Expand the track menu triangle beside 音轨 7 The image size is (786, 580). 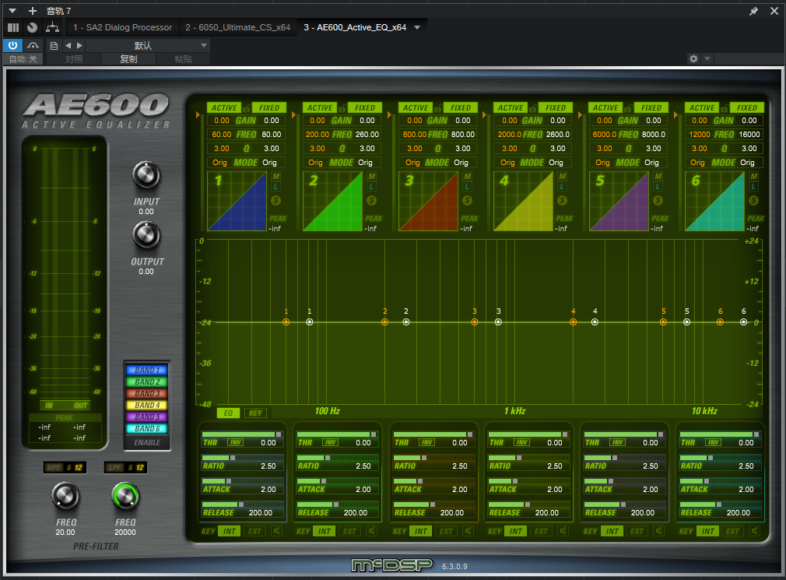point(12,11)
